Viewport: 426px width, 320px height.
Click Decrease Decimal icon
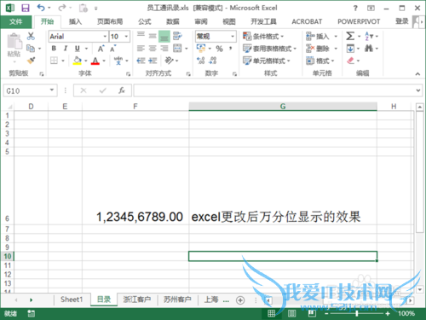tap(212, 61)
